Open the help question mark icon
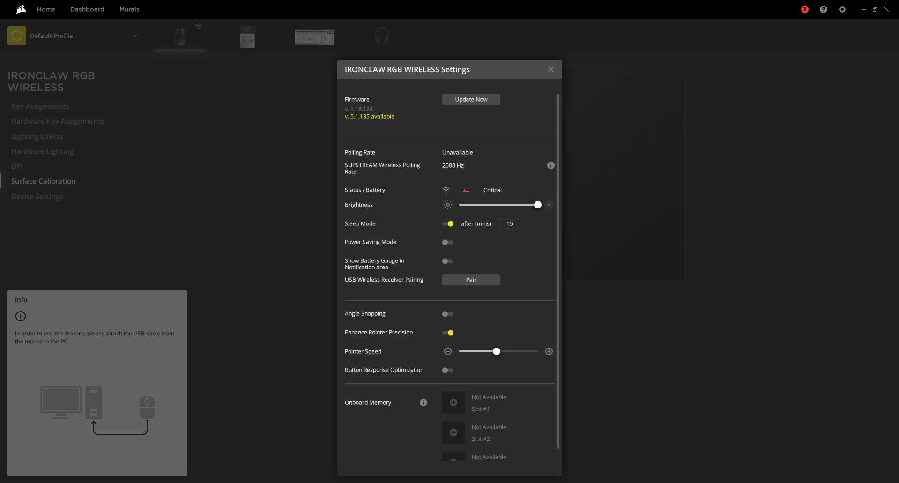Screen dimensions: 899x483 pyautogui.click(x=824, y=9)
